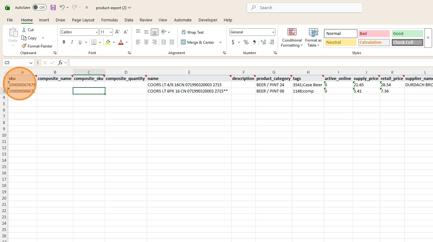Save the workbook with the floppy disk icon
This screenshot has width=433, height=242.
tap(53, 8)
